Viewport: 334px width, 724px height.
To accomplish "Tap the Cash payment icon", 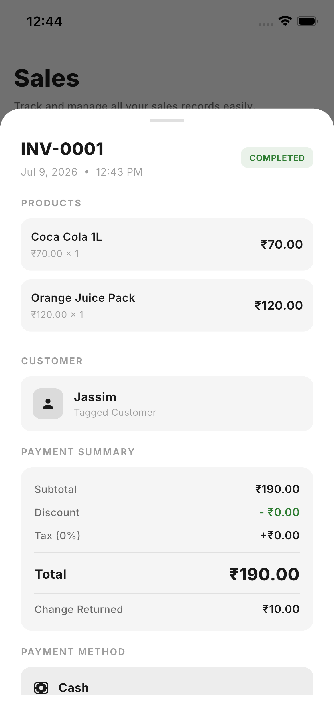I will click(41, 688).
